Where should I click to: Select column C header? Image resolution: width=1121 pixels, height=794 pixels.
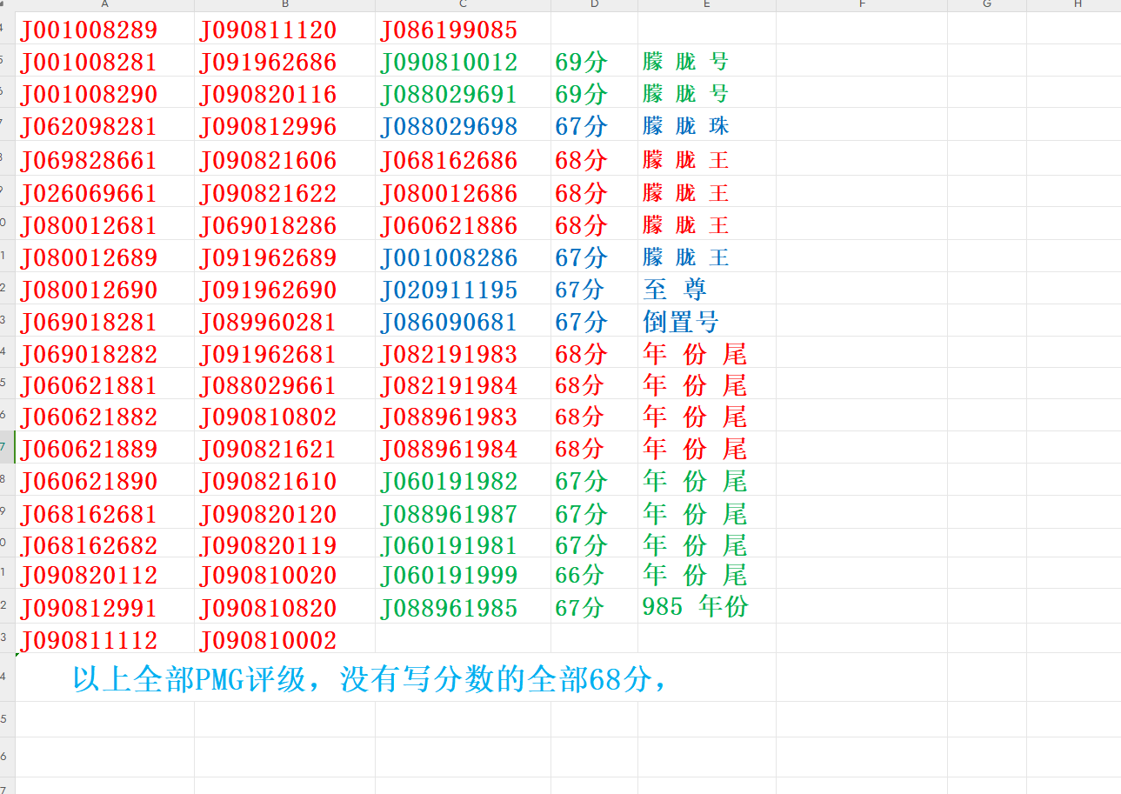tap(463, 4)
